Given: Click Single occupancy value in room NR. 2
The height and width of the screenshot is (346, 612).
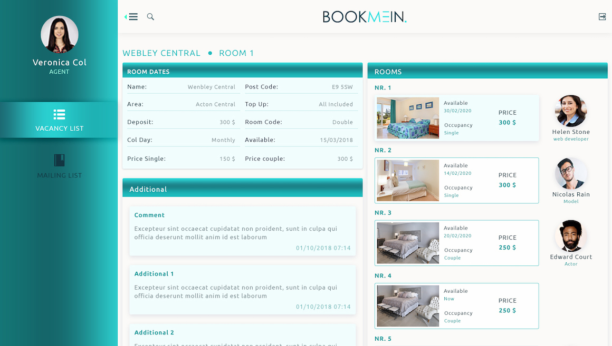Looking at the screenshot, I should 451,195.
